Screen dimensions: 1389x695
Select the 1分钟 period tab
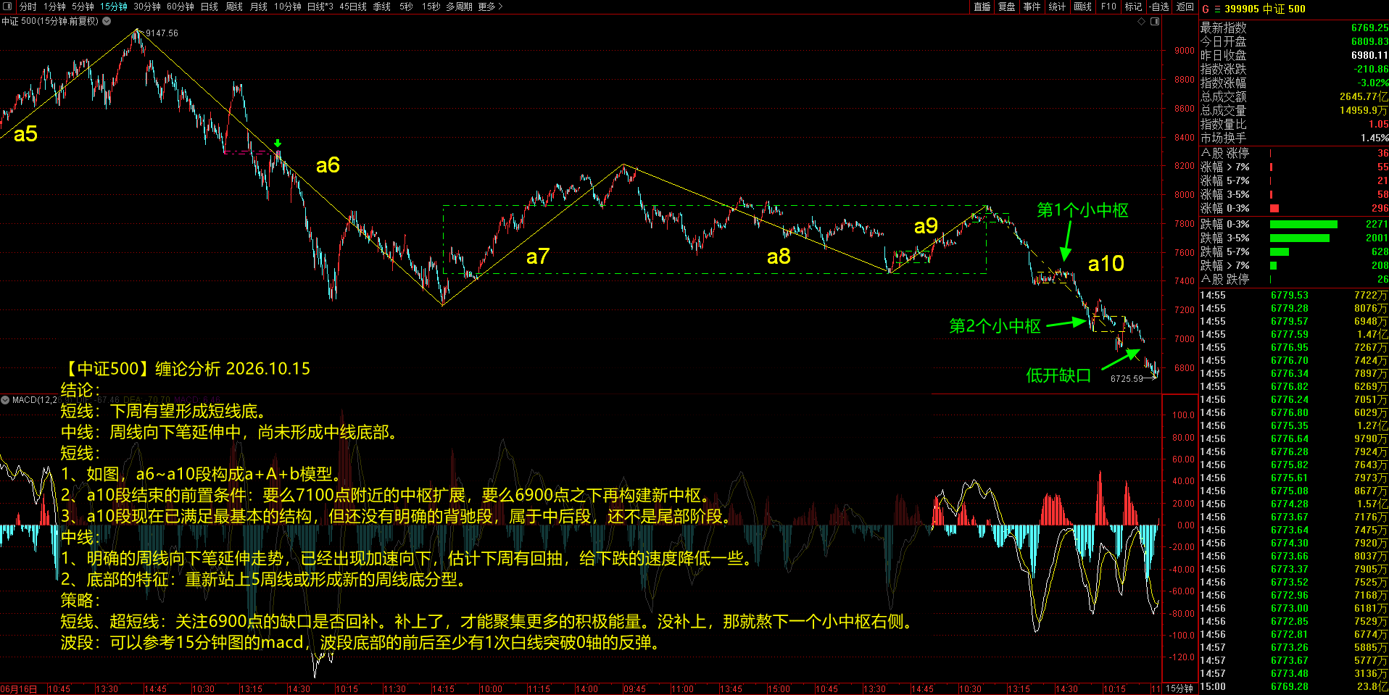click(x=54, y=7)
